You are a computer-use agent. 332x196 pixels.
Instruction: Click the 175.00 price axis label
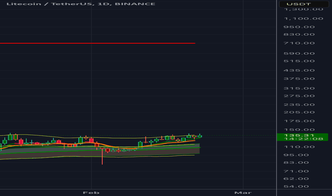click(299, 121)
